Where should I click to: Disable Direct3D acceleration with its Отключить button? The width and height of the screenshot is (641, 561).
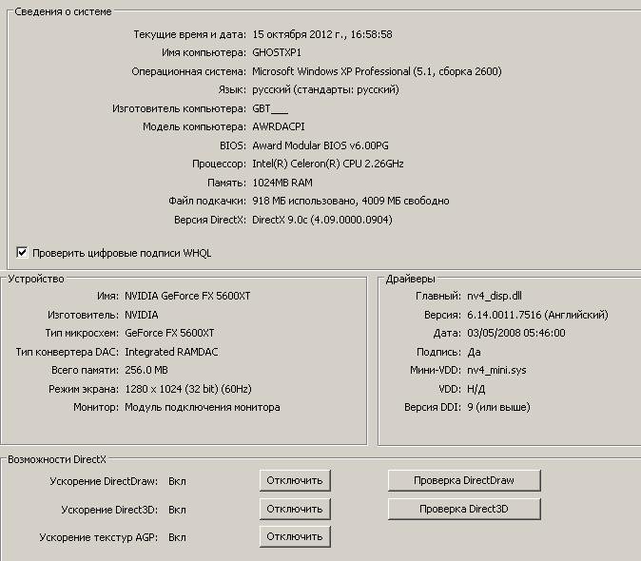[x=295, y=509]
